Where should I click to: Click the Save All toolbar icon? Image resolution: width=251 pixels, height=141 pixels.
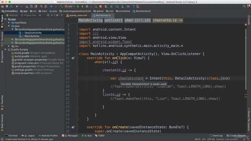(x=7, y=7)
